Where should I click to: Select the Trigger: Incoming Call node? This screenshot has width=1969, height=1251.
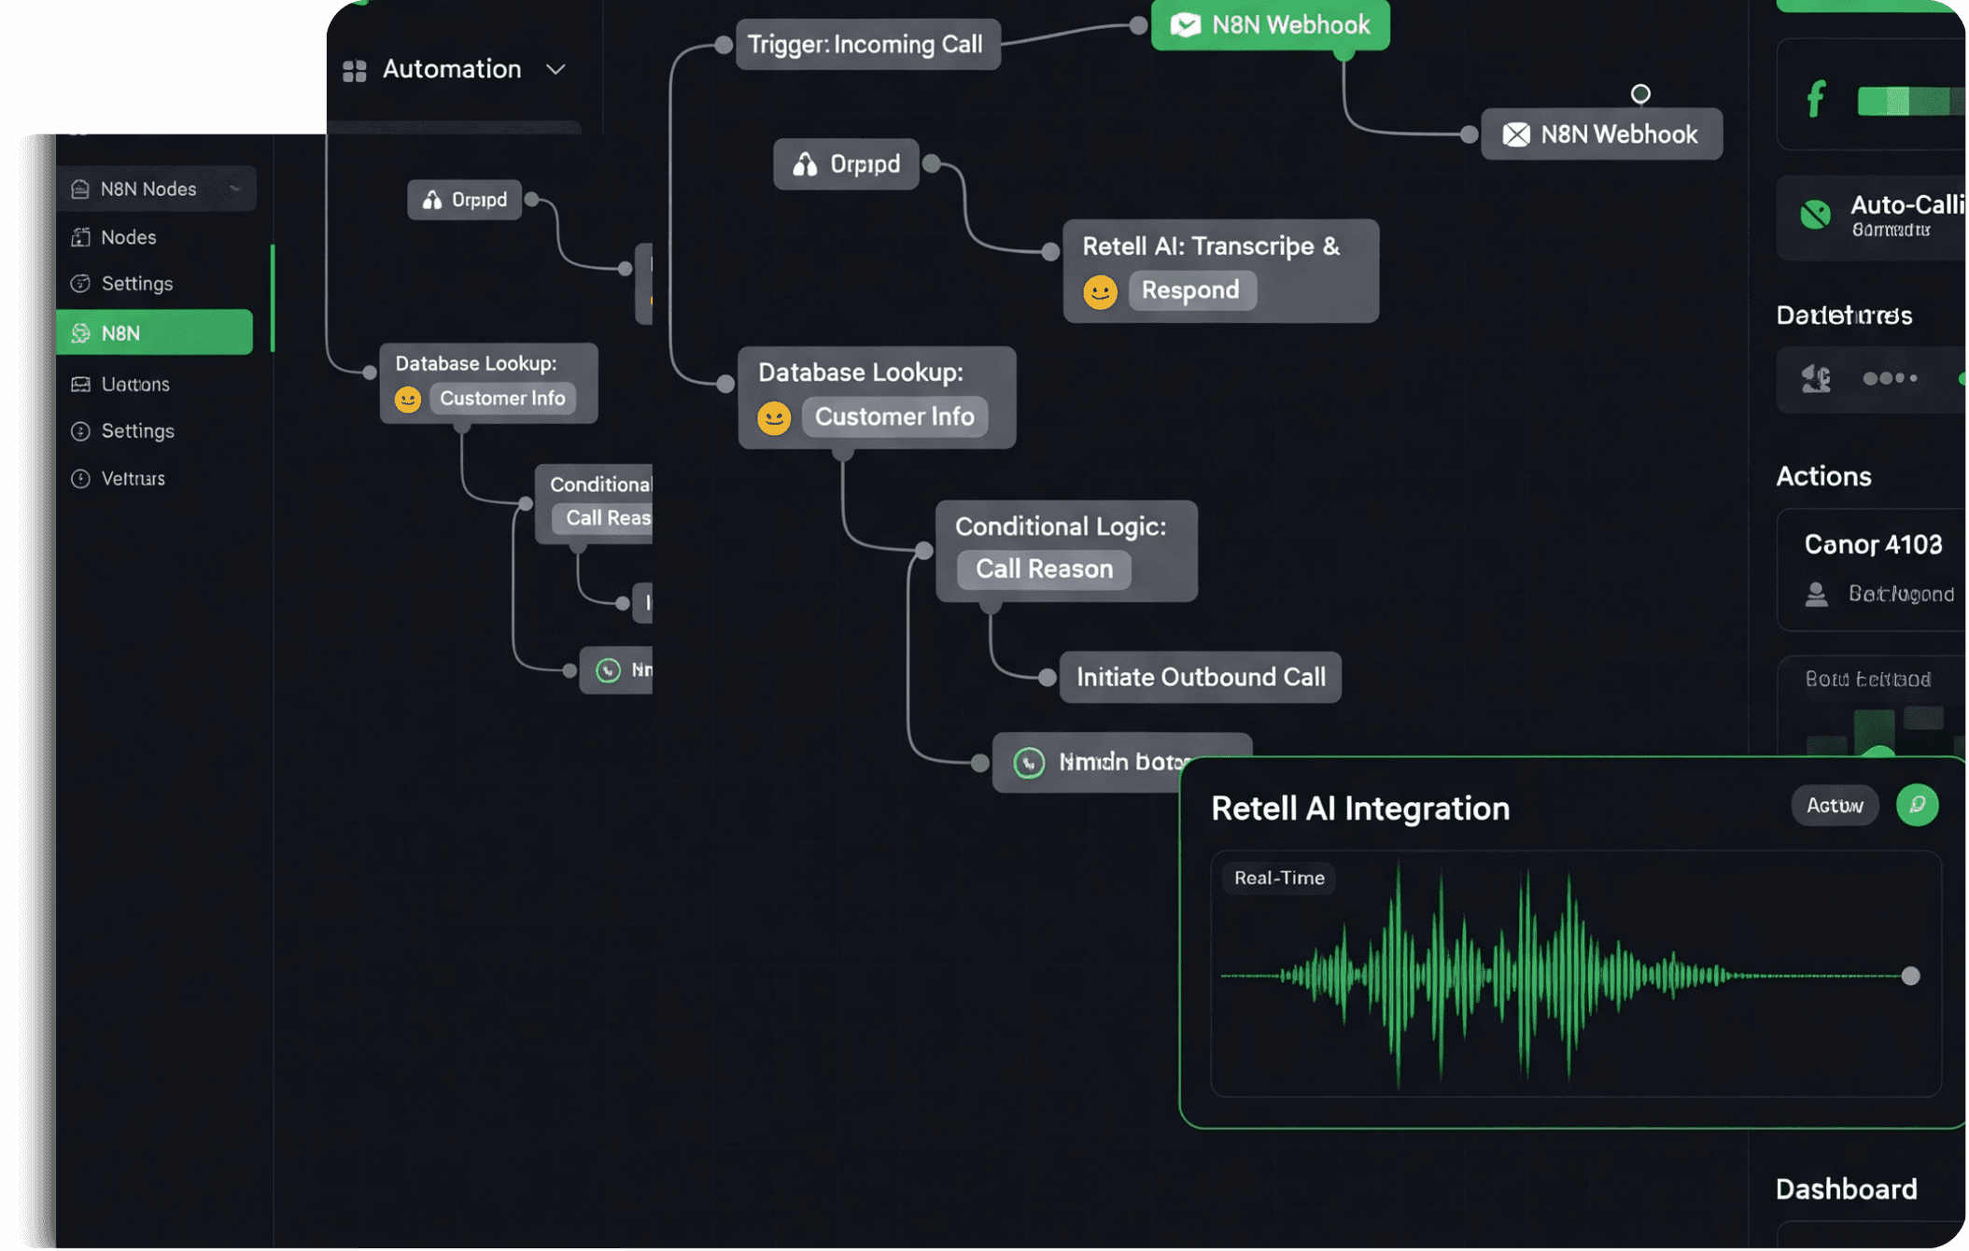[x=867, y=44]
